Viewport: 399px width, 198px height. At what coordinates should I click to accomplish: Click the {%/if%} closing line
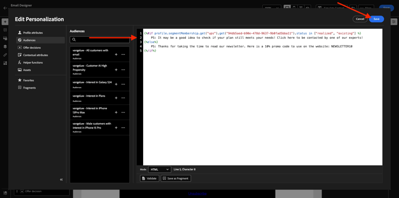[x=150, y=51]
